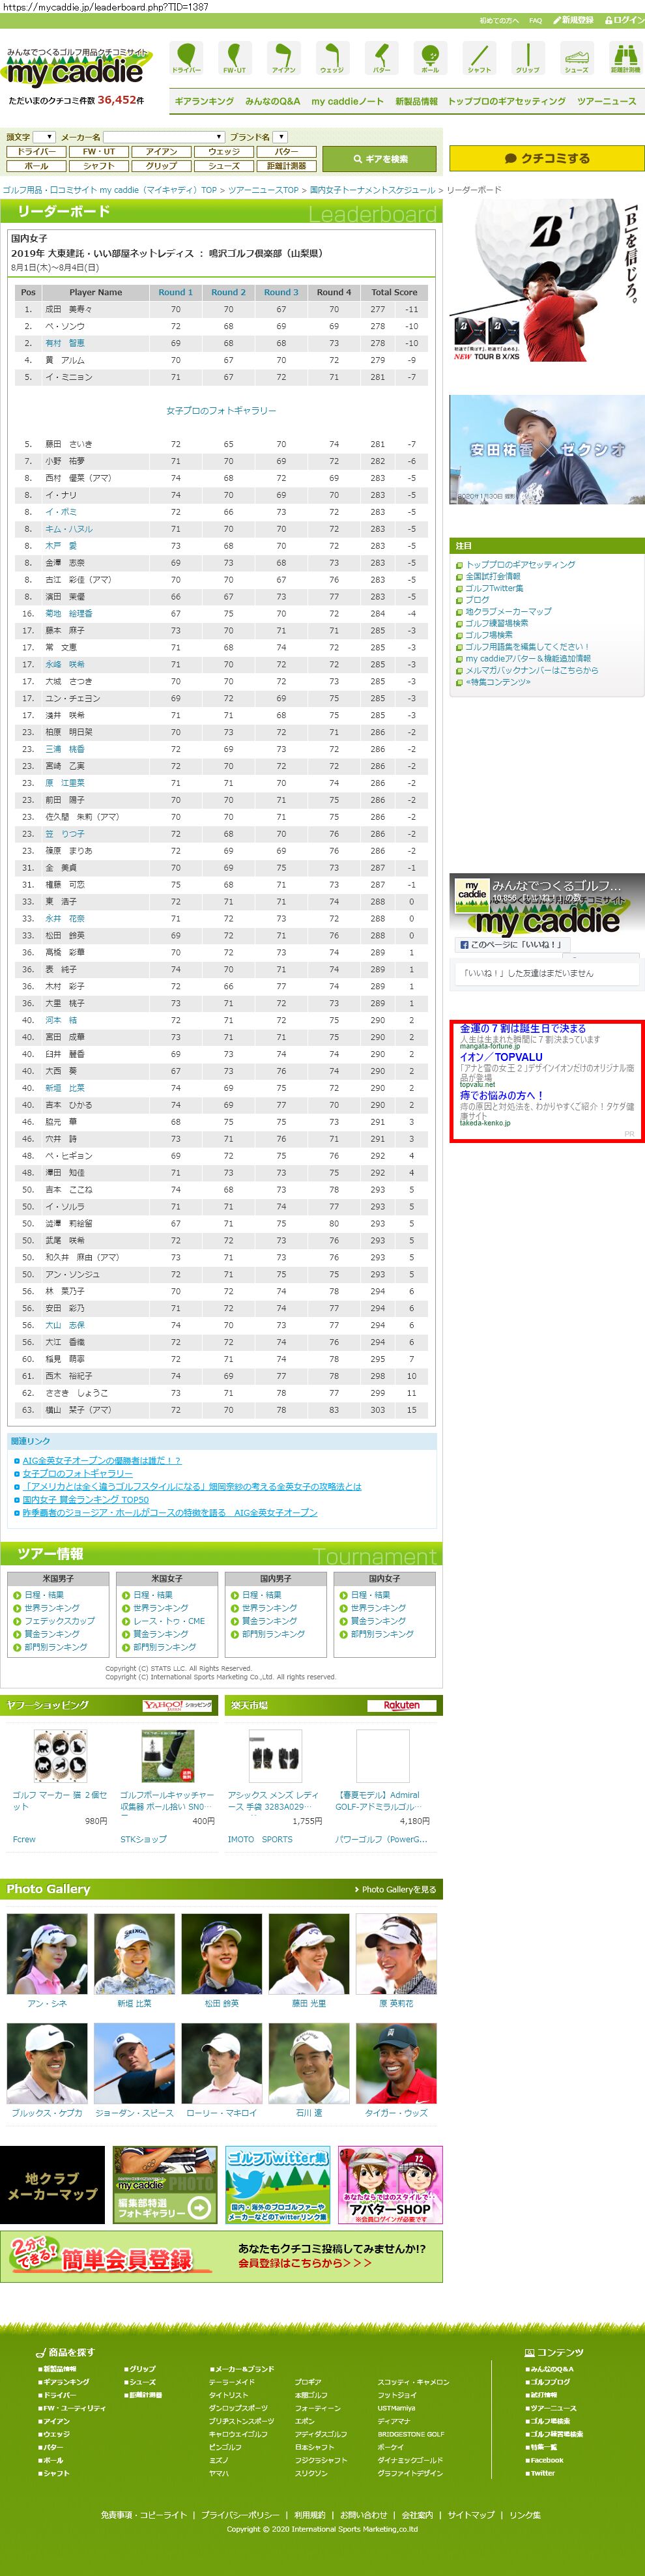Image resolution: width=645 pixels, height=2576 pixels.
Task: Click the ギアを検索 search button
Action: click(380, 159)
